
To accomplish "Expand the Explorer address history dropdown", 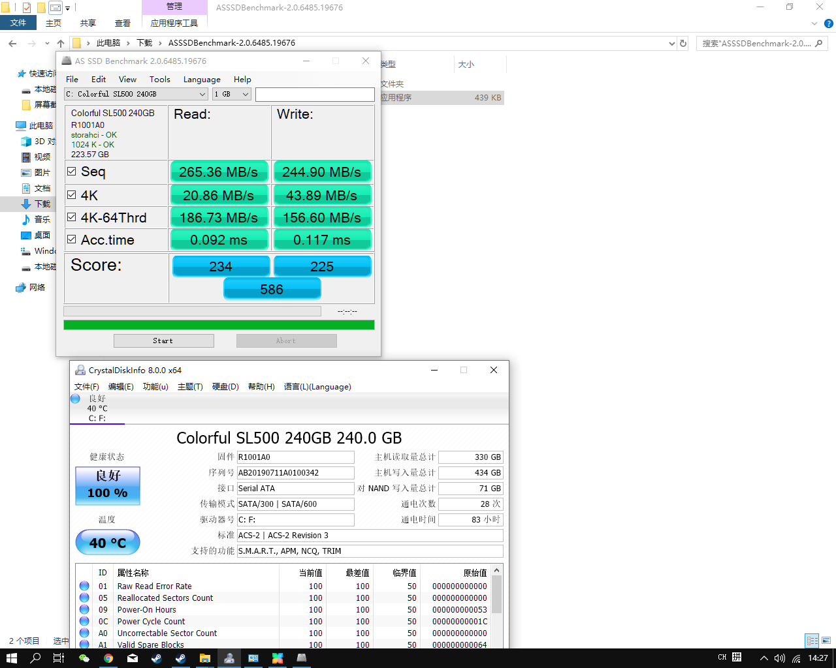I will (672, 43).
